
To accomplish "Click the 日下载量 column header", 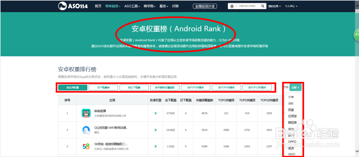I will point(186,100).
